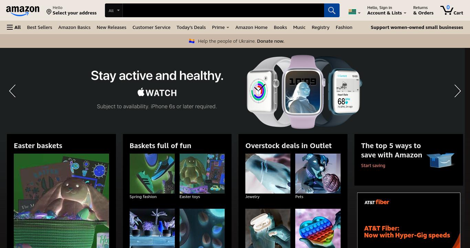Screen dimensions: 470x248
Task: Click the Apple WATCH logo text
Action: pyautogui.click(x=157, y=92)
